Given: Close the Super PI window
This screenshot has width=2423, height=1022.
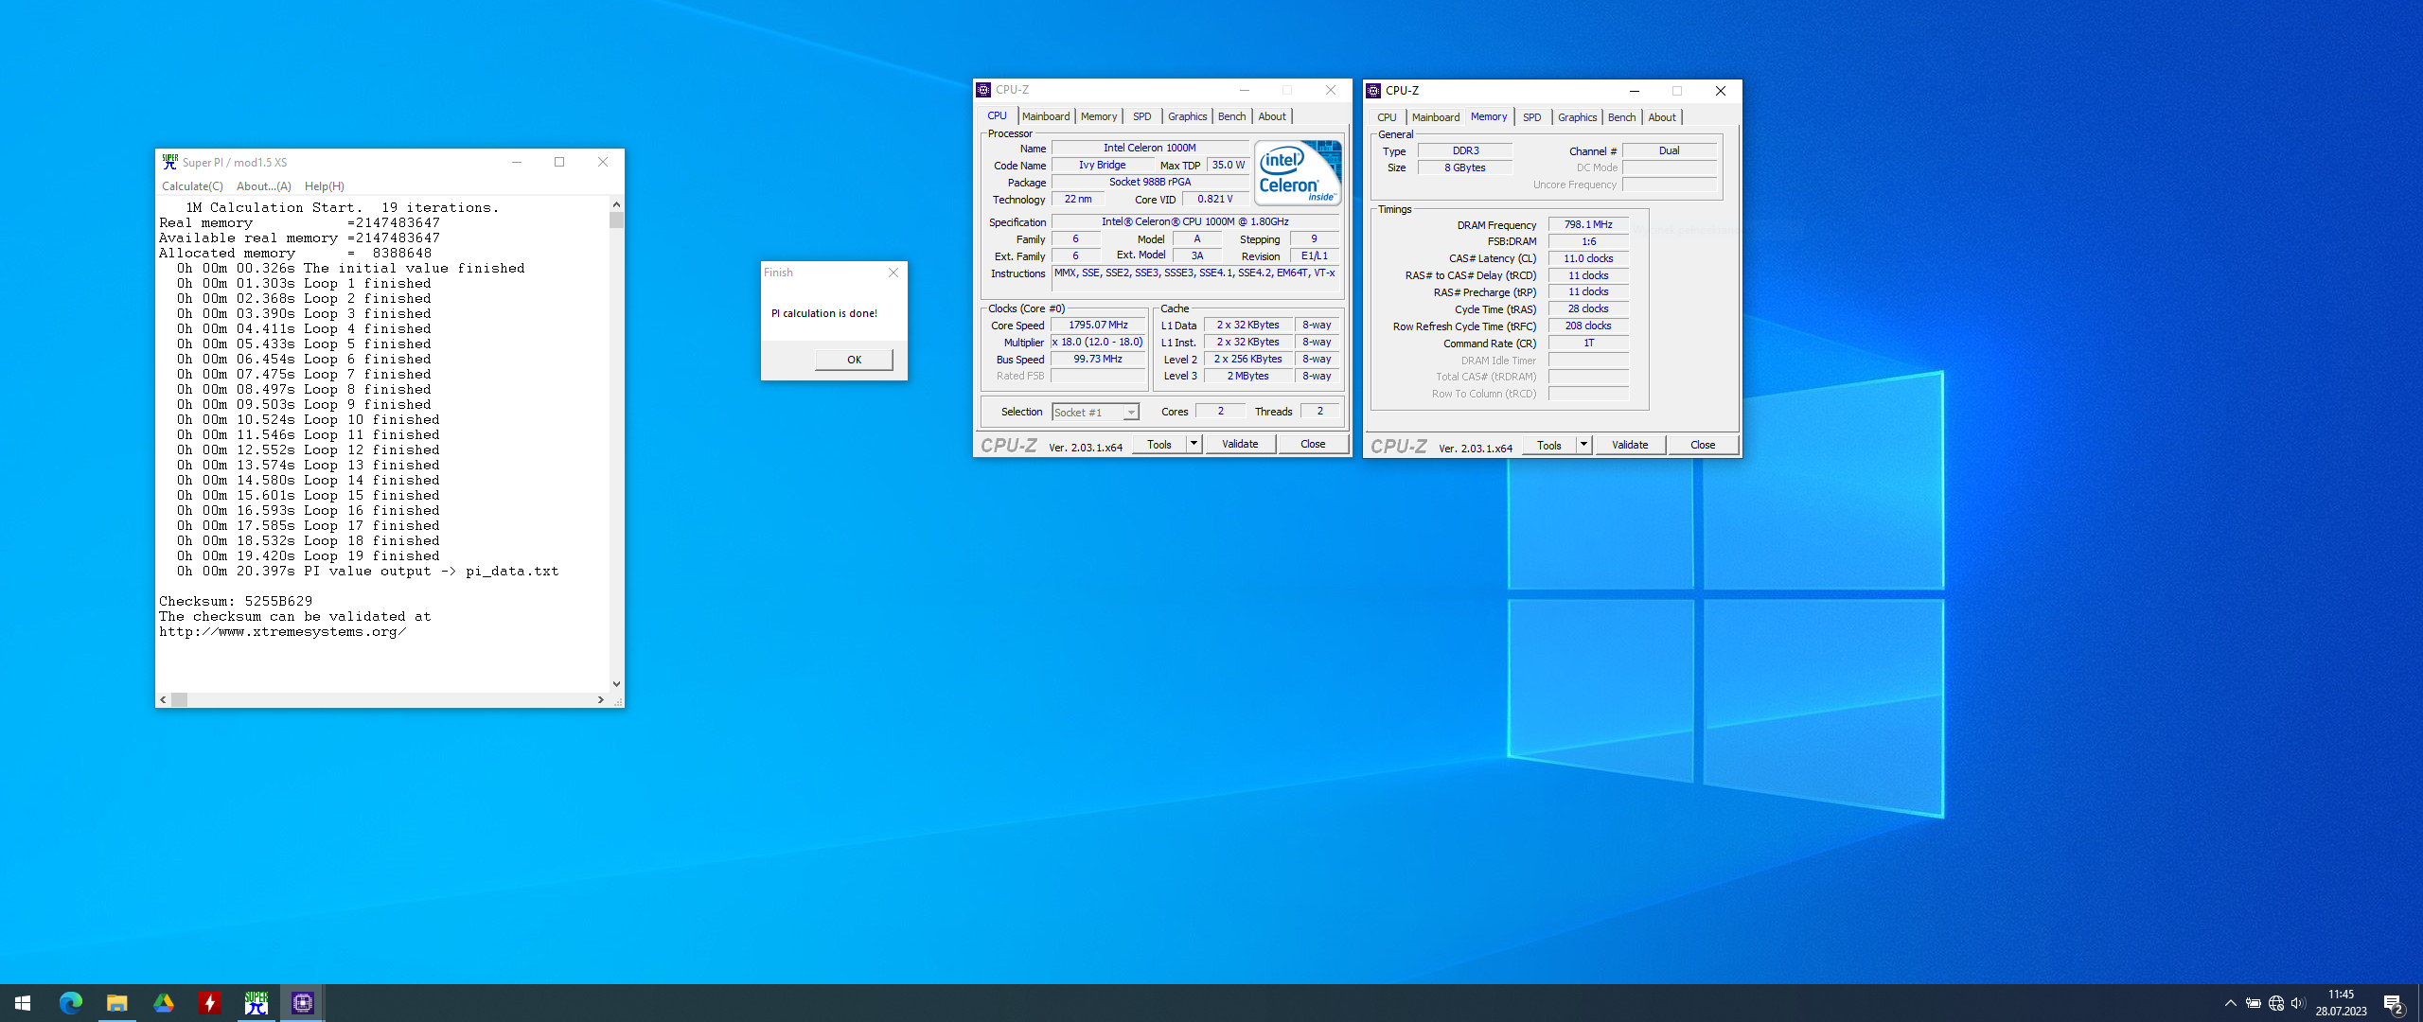Looking at the screenshot, I should point(603,162).
